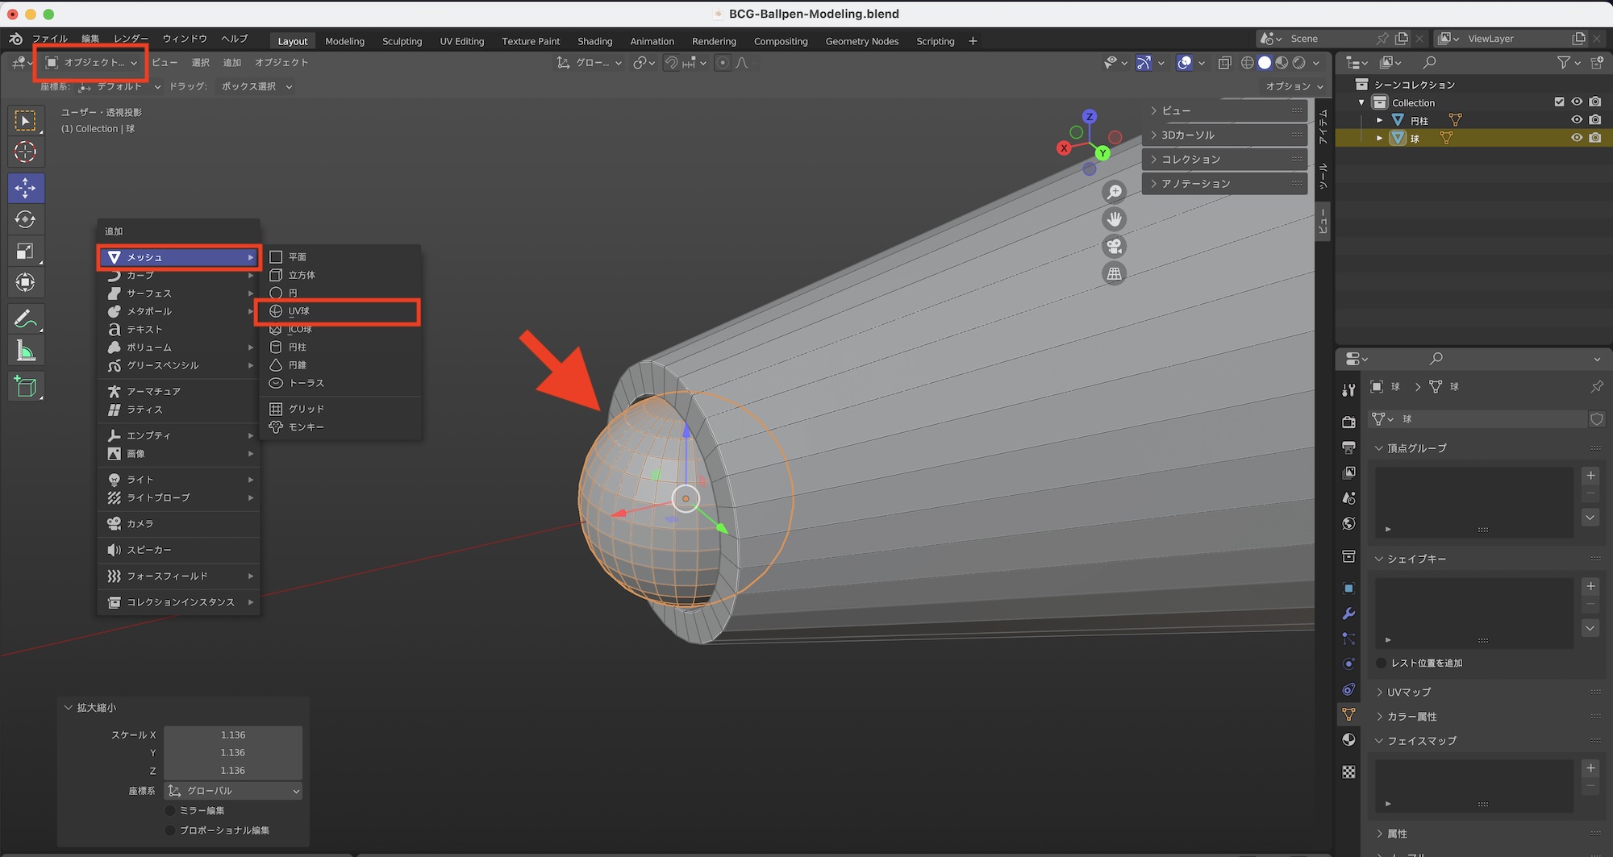Viewport: 1613px width, 857px height.
Task: Hide the 円柱 object in outliner
Action: click(x=1576, y=120)
